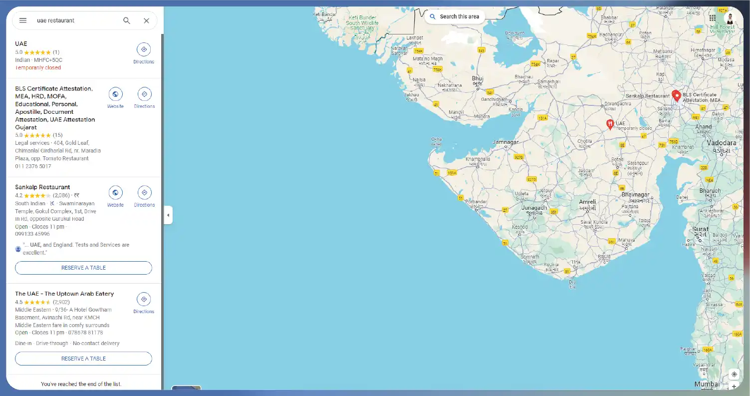This screenshot has height=396, width=750.
Task: Click the 'UAE, and England' review snippet
Action: point(76,249)
